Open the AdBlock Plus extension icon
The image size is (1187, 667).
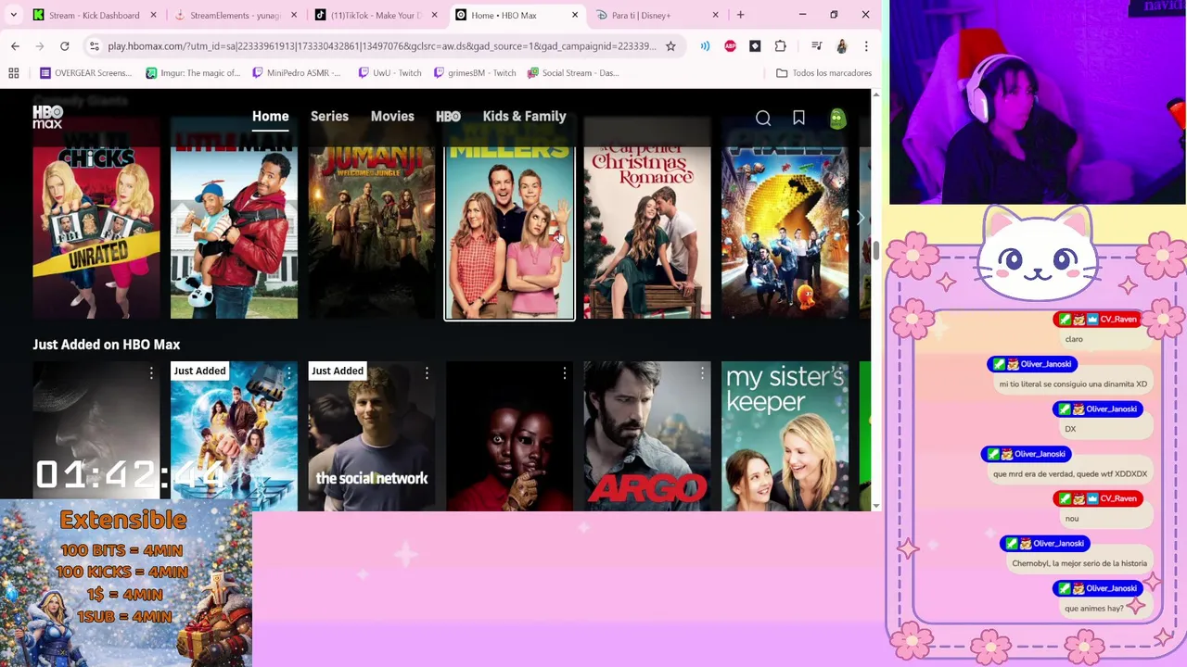click(x=730, y=45)
